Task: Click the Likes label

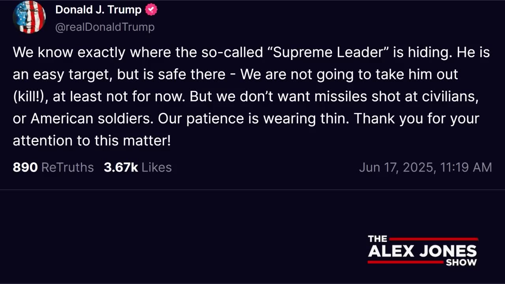Action: 157,167
